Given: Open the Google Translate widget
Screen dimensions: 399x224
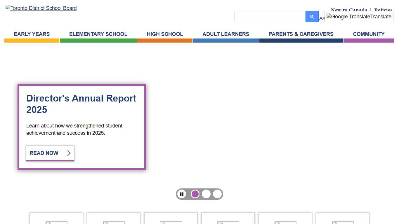Looking at the screenshot, I should tap(359, 17).
